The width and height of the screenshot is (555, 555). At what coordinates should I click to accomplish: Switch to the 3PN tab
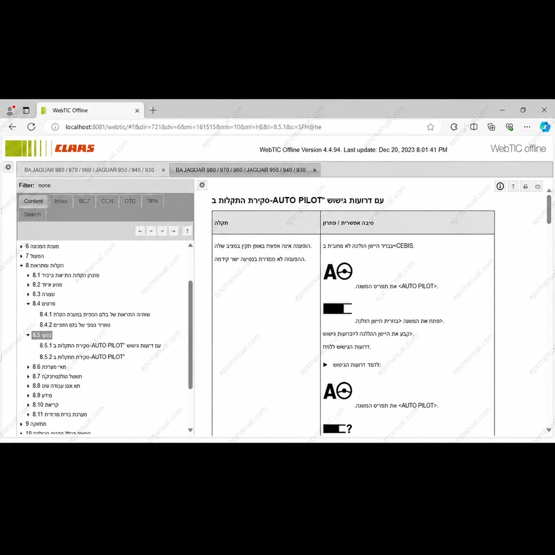pyautogui.click(x=153, y=201)
